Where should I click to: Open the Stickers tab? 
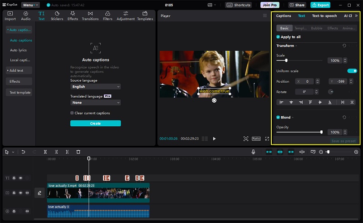pyautogui.click(x=57, y=16)
